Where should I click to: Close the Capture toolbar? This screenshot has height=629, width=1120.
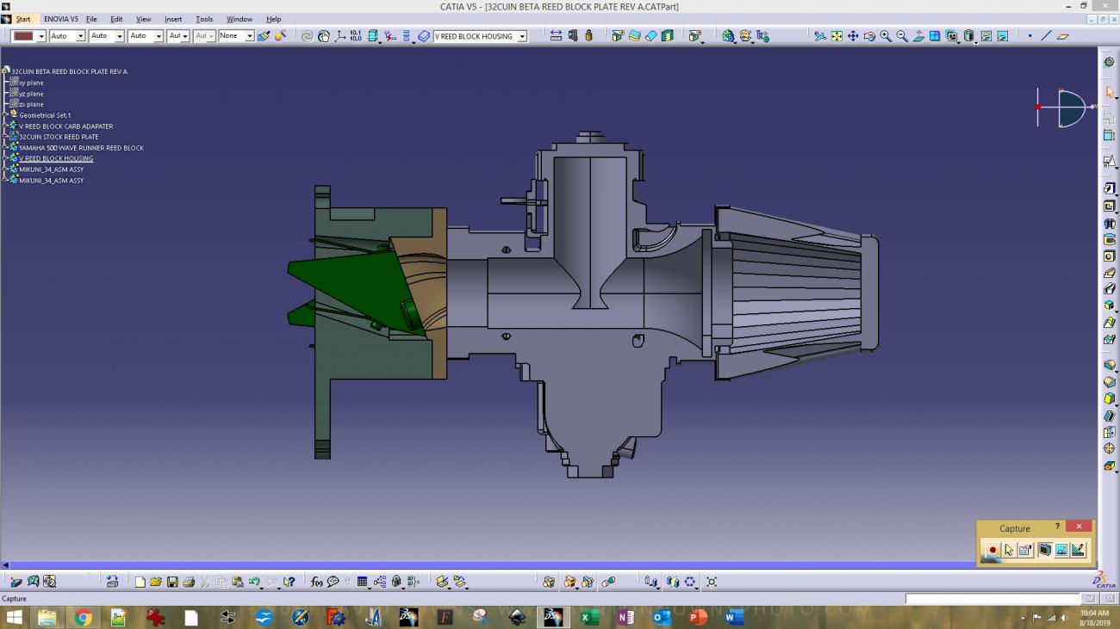(1079, 527)
